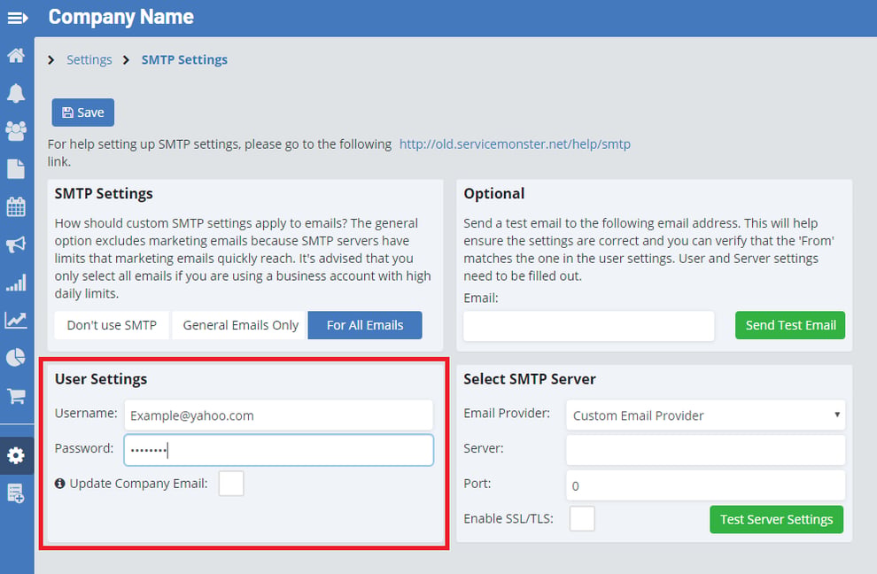877x574 pixels.
Task: Click SMTP Settings breadcrumb
Action: pos(184,60)
